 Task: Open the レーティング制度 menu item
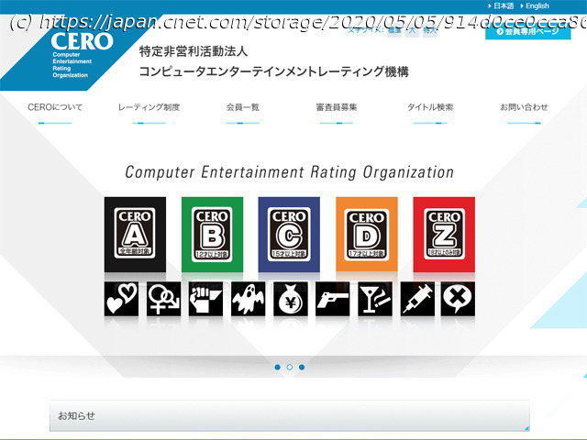(x=149, y=107)
